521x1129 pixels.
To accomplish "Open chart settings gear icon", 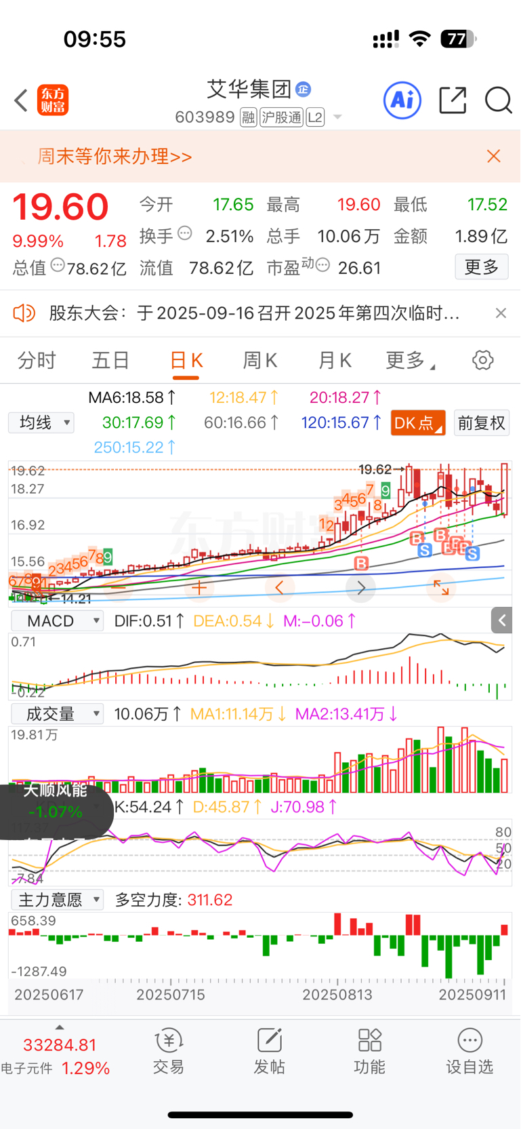I will click(x=483, y=360).
